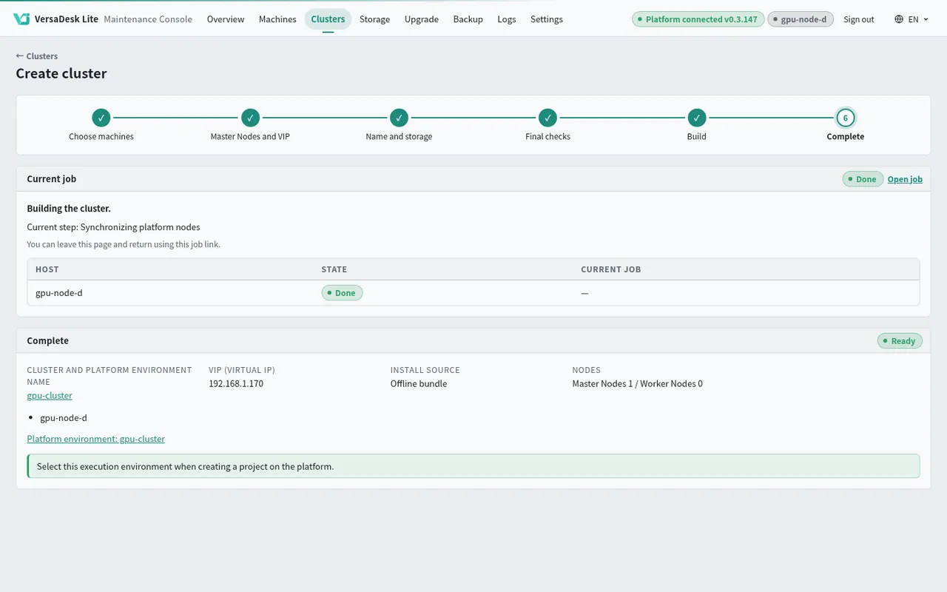This screenshot has width=947, height=592.
Task: Click the Platform connected status badge
Action: (x=698, y=19)
